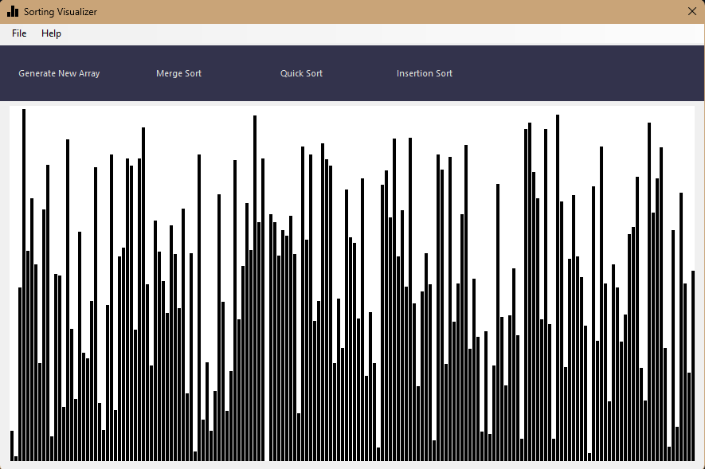Launch the Insertion Sort animation
Image resolution: width=705 pixels, height=469 pixels.
click(425, 73)
